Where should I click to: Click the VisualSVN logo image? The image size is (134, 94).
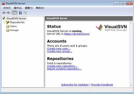pyautogui.click(x=111, y=28)
